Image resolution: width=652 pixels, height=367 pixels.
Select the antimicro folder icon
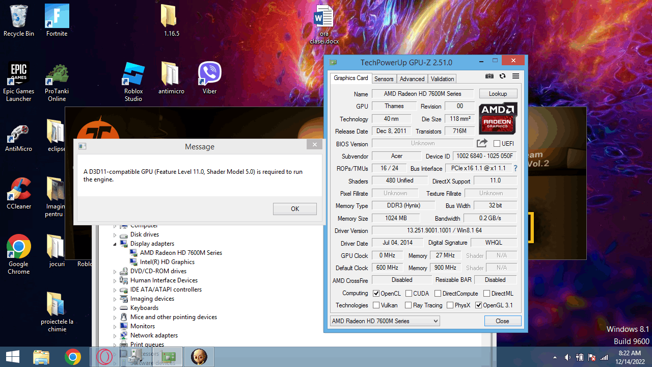[171, 78]
